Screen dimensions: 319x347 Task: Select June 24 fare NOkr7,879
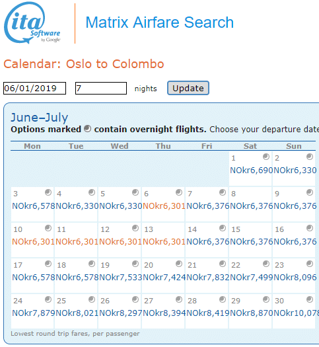(x=34, y=313)
